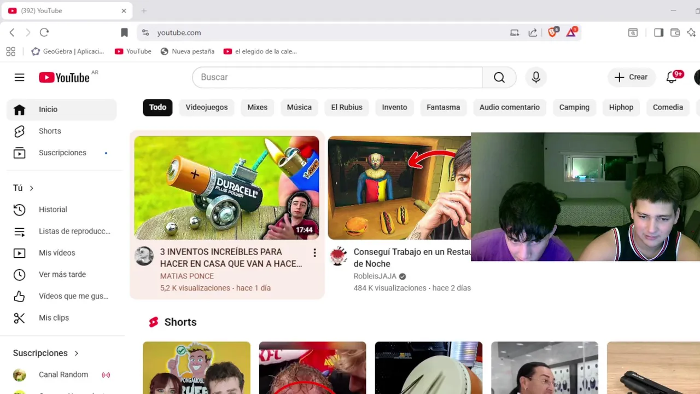The width and height of the screenshot is (700, 394).
Task: Open Vídeos que me gustan
Action: (x=62, y=296)
